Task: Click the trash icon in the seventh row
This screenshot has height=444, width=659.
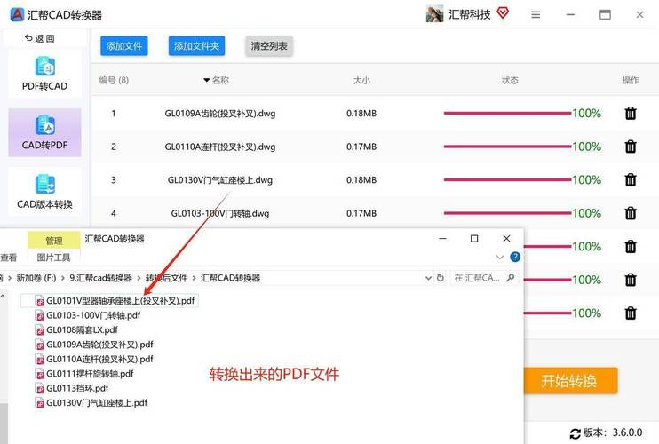Action: 631,313
